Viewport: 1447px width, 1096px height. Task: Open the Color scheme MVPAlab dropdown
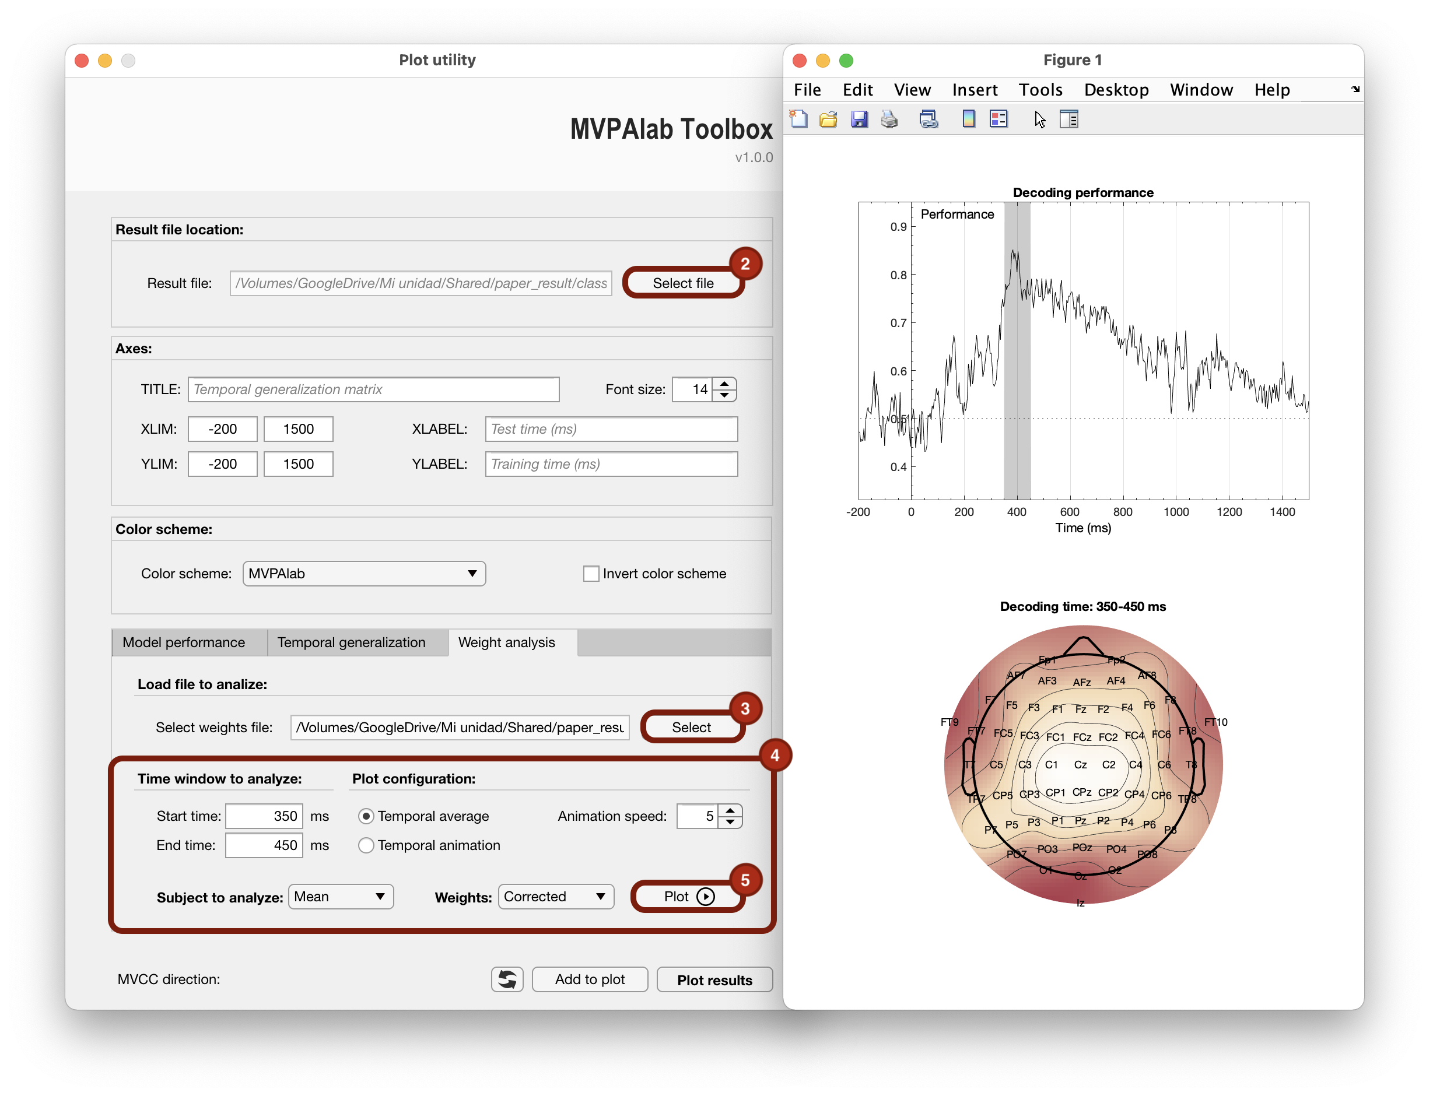click(364, 574)
